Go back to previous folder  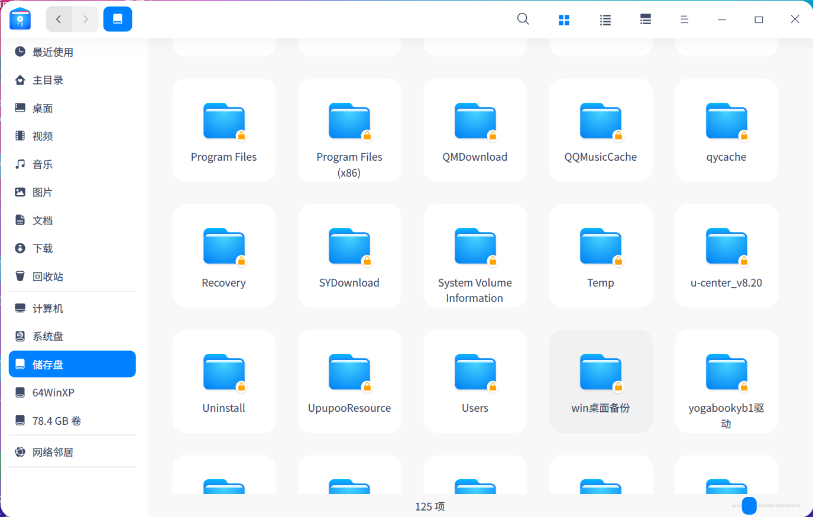pos(59,19)
